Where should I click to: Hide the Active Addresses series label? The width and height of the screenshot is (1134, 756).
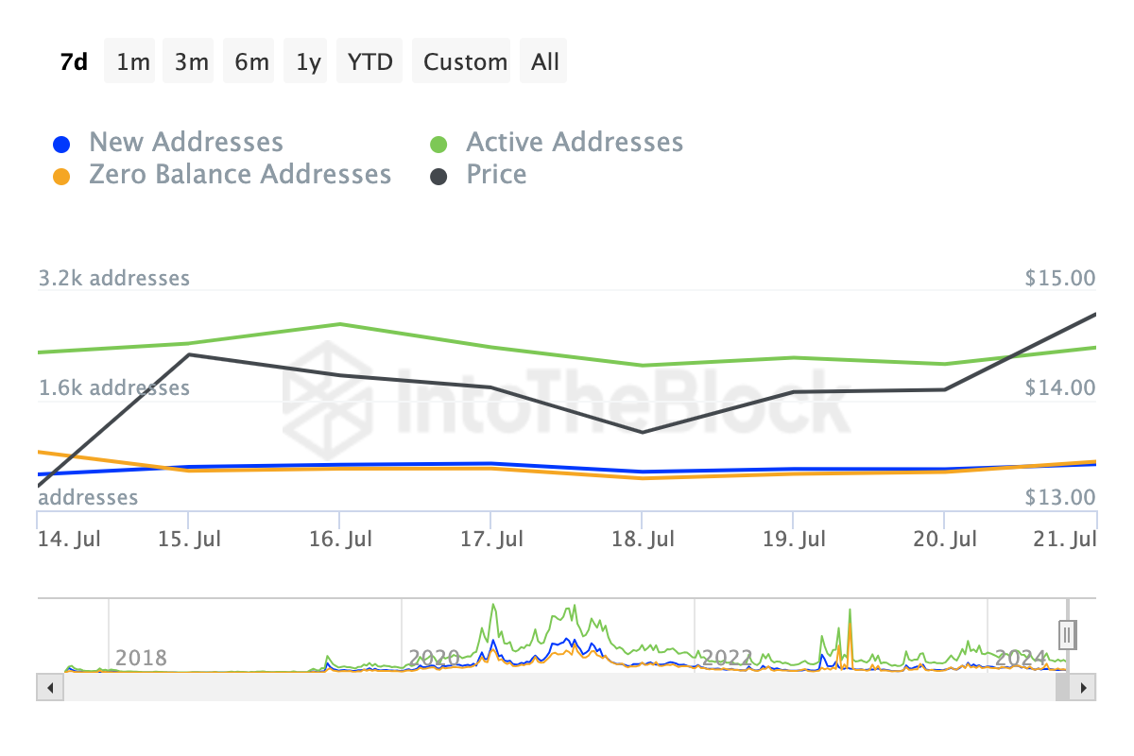coord(575,143)
